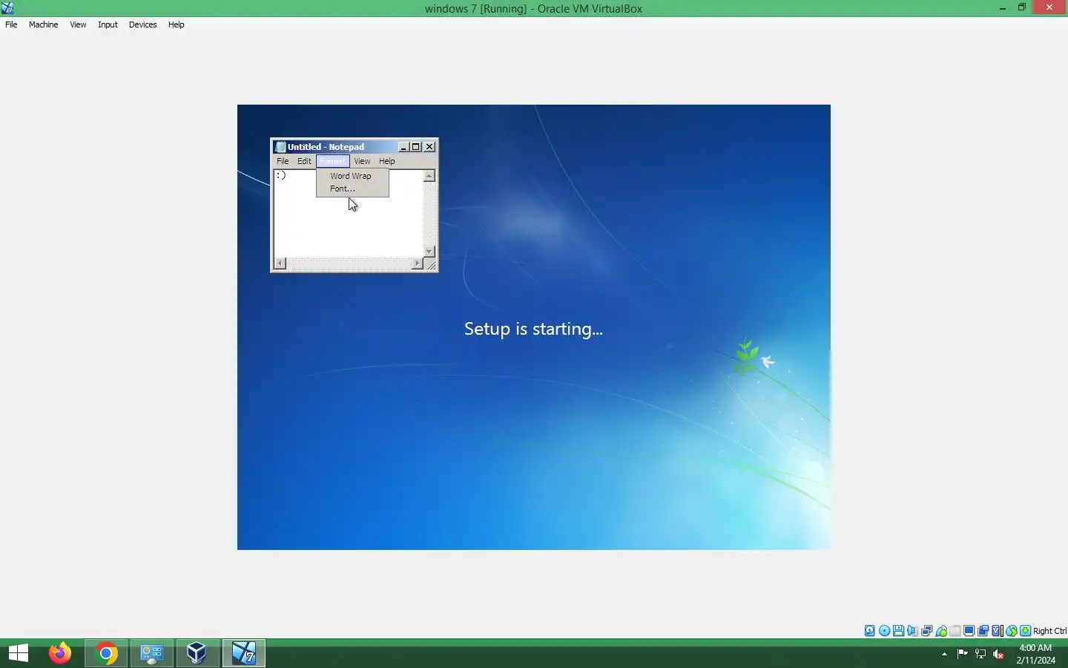Click the Setup is starting message

[x=533, y=329]
